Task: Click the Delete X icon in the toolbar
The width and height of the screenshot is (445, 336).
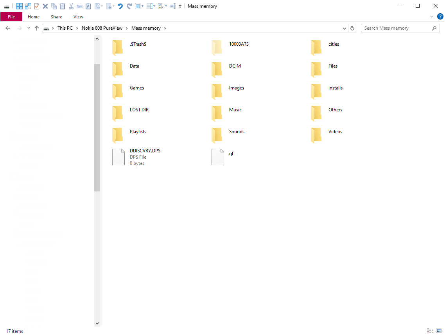Action: pos(45,6)
